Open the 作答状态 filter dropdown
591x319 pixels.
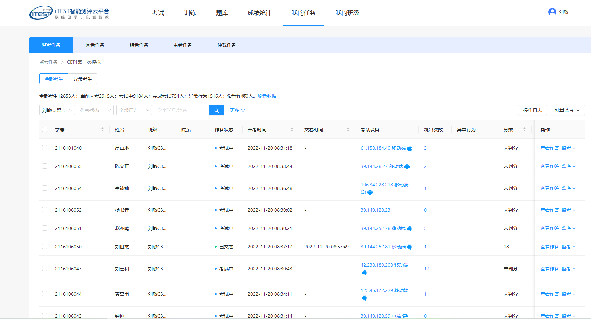tap(95, 110)
